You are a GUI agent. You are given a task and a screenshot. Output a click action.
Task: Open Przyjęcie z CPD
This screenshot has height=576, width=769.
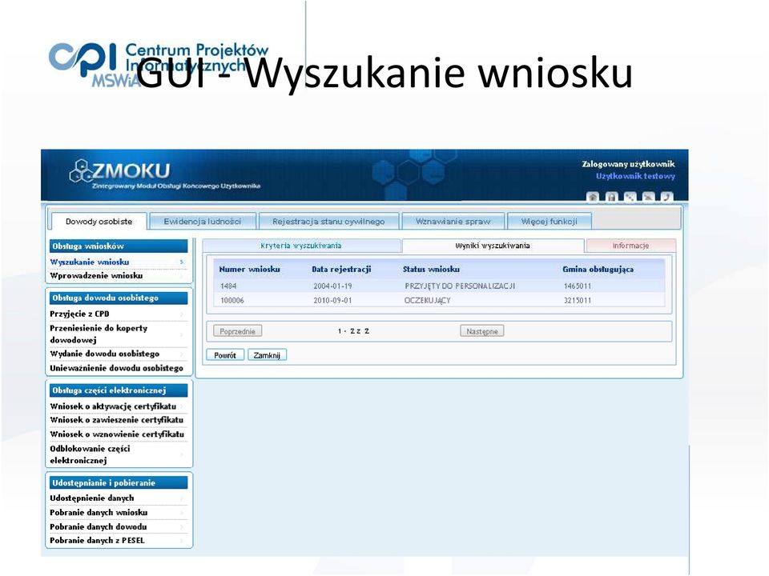(79, 314)
